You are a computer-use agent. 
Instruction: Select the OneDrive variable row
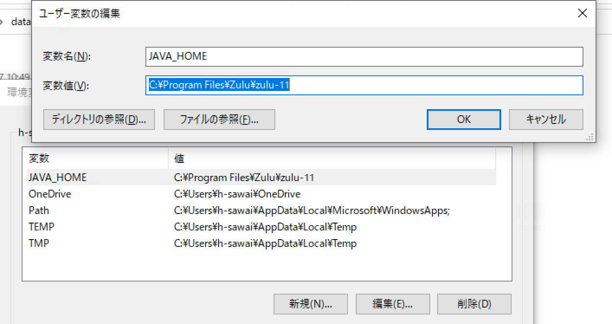point(261,194)
